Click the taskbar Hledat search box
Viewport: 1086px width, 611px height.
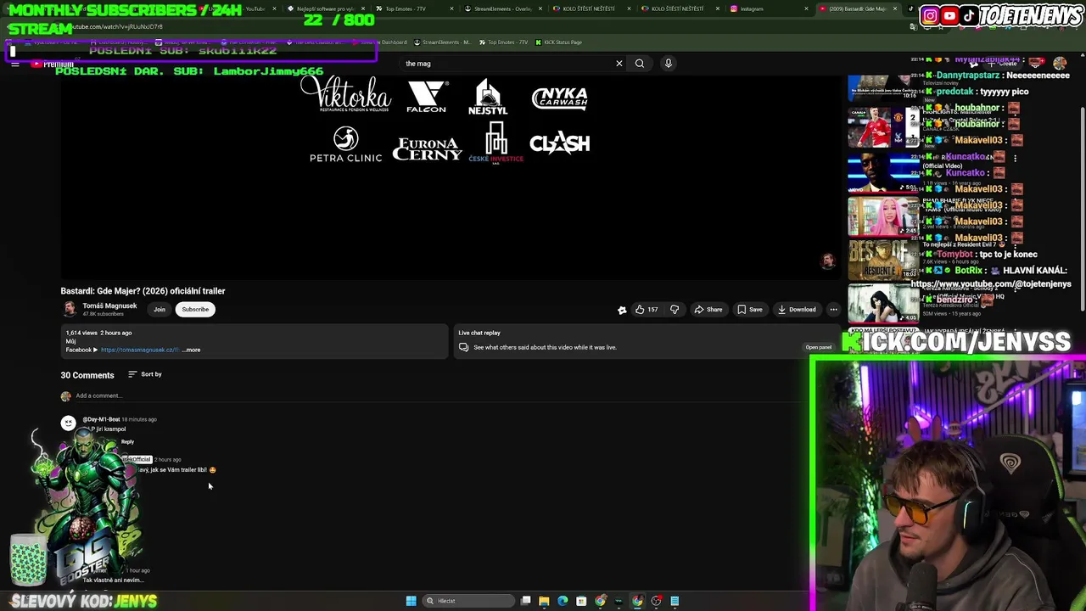(x=468, y=601)
